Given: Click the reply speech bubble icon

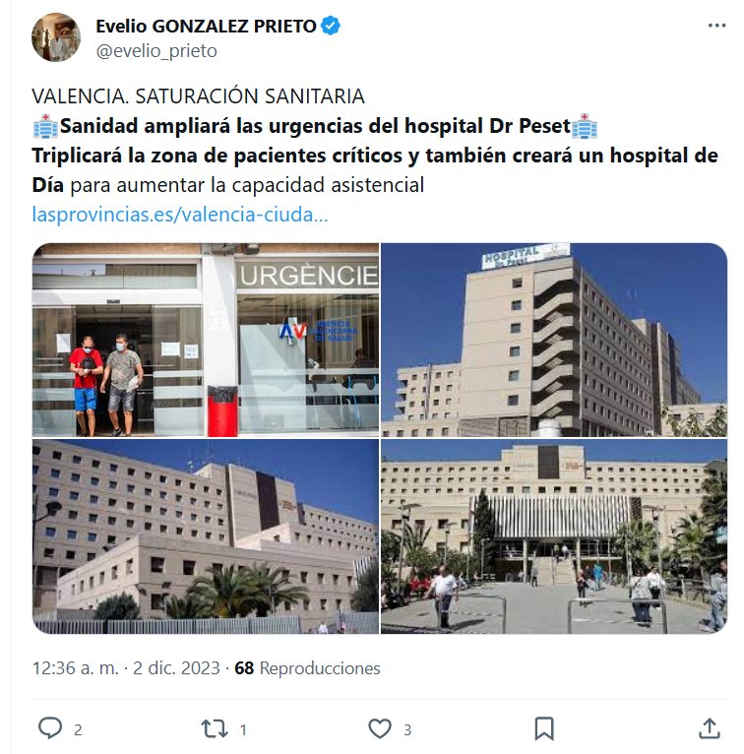Looking at the screenshot, I should tap(50, 728).
